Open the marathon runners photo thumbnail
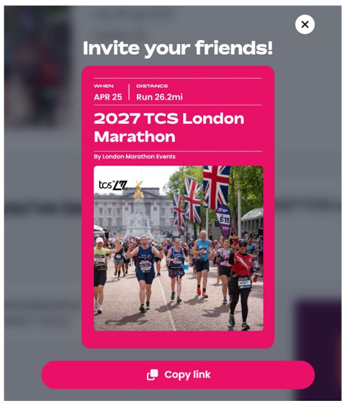 (178, 249)
